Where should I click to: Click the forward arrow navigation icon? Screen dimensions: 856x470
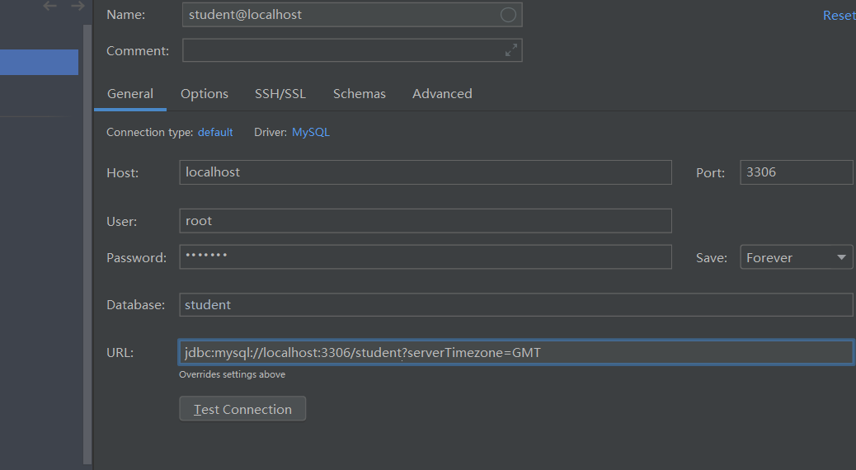[x=78, y=6]
